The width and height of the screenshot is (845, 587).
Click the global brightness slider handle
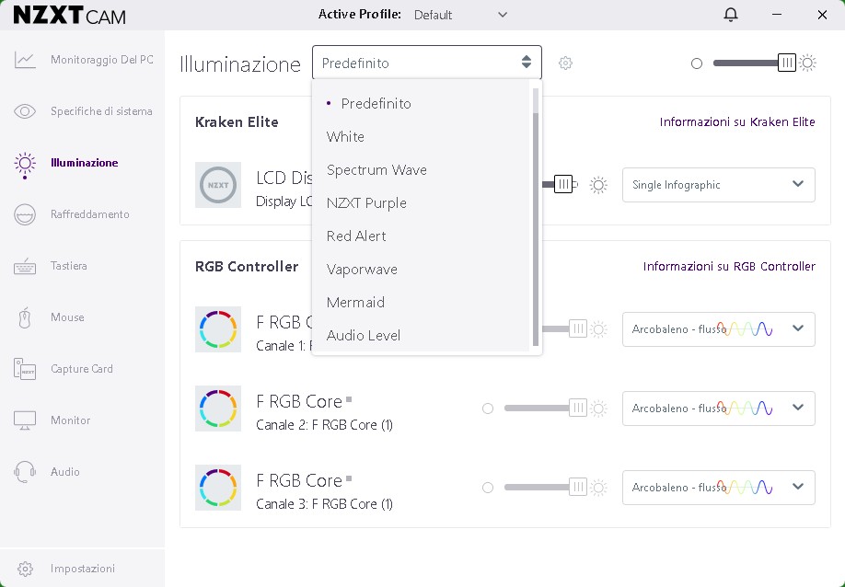786,63
